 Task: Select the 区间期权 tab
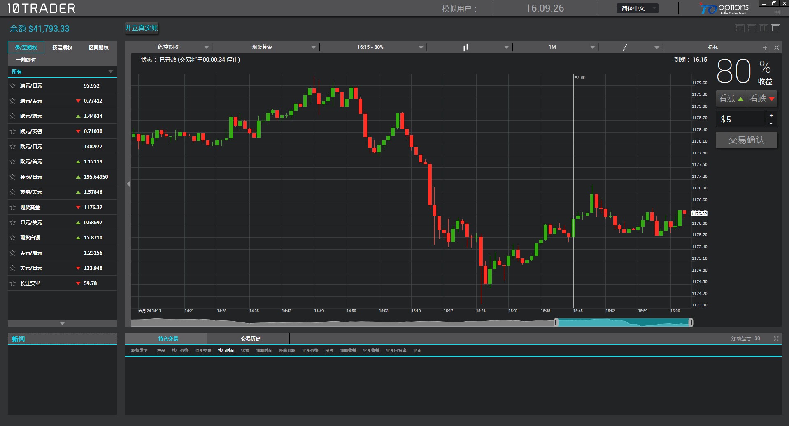coord(99,48)
